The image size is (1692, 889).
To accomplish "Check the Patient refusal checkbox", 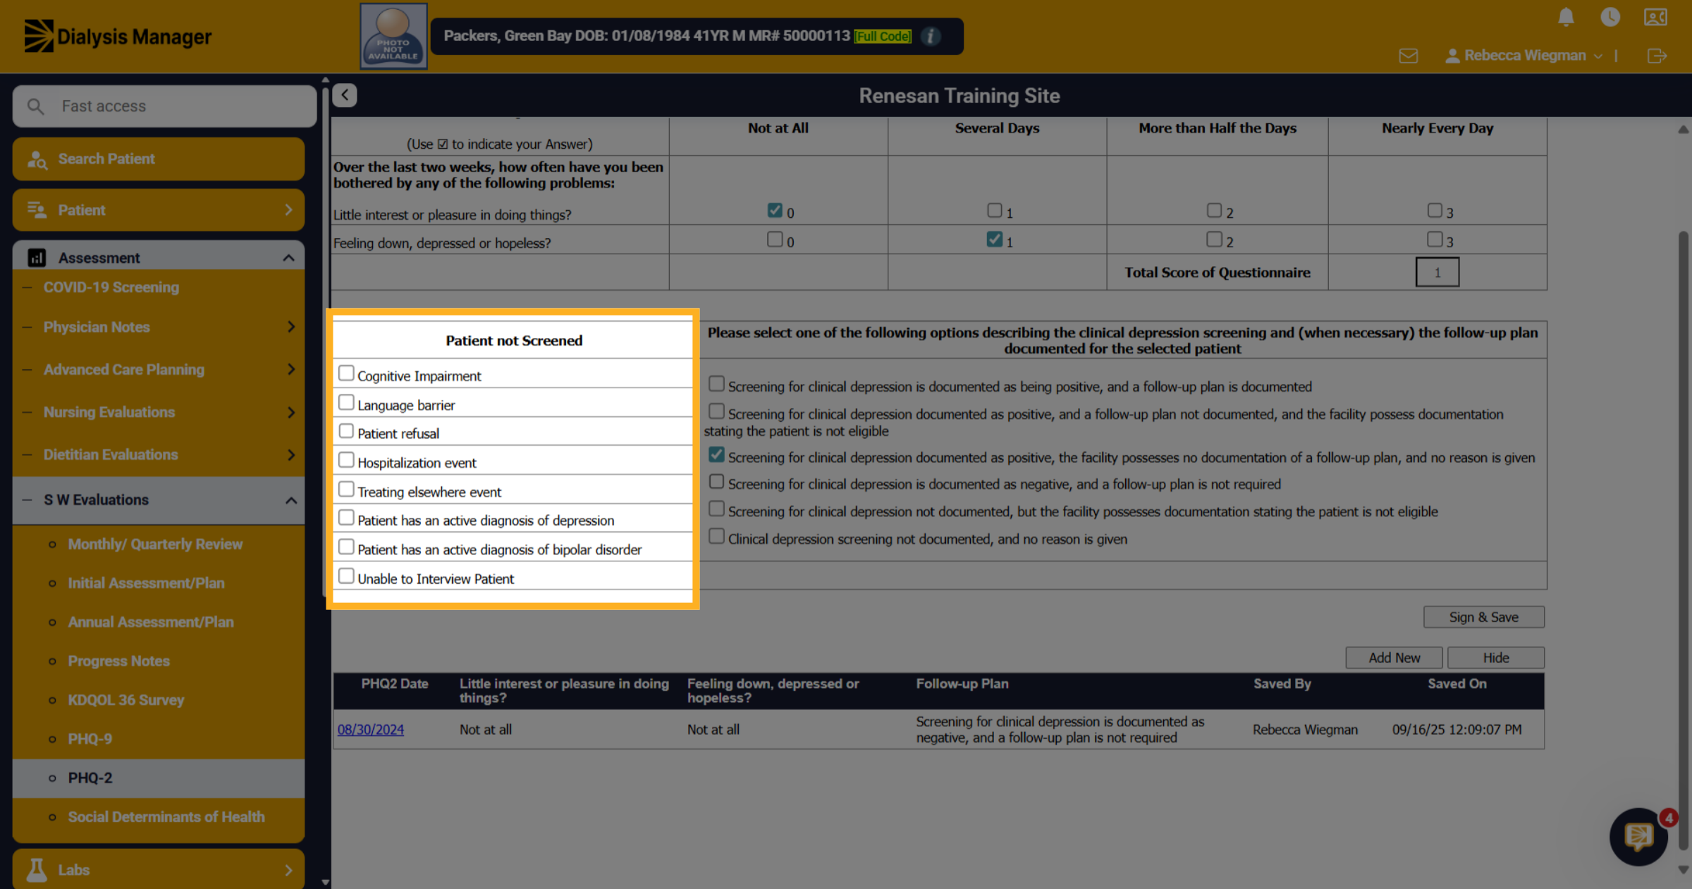I will point(346,431).
